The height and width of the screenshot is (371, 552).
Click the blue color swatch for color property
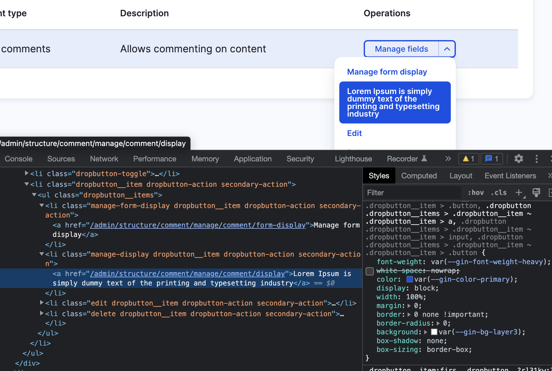[409, 279]
